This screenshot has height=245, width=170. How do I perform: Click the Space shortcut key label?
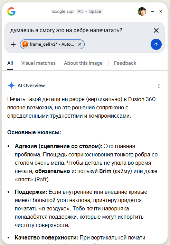[x=95, y=11]
